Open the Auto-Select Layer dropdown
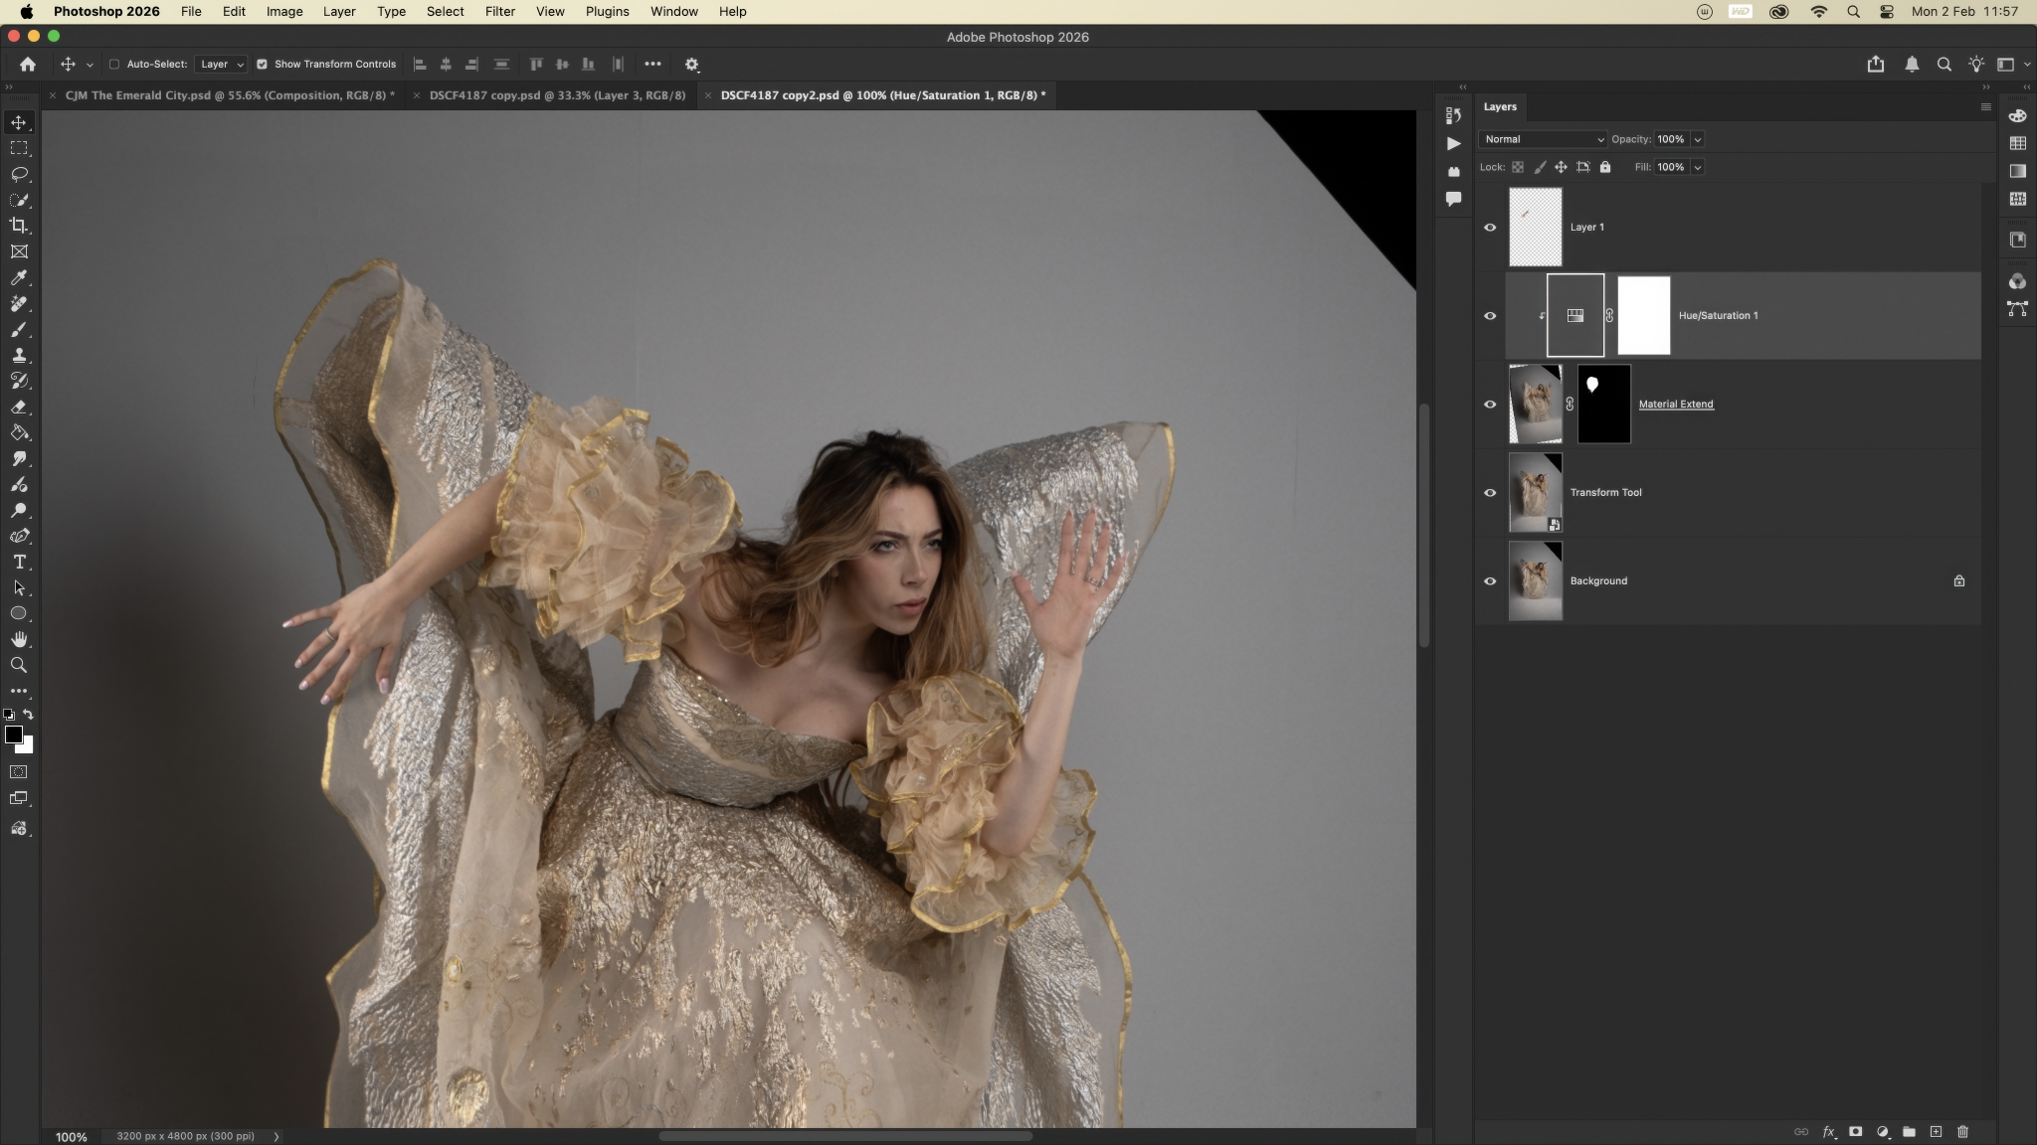2037x1145 pixels. point(221,64)
